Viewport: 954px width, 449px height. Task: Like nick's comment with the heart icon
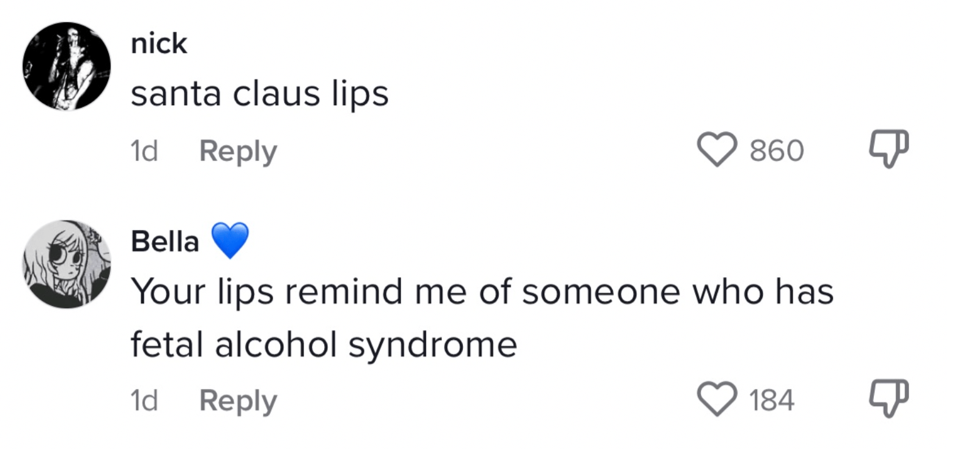tap(718, 150)
